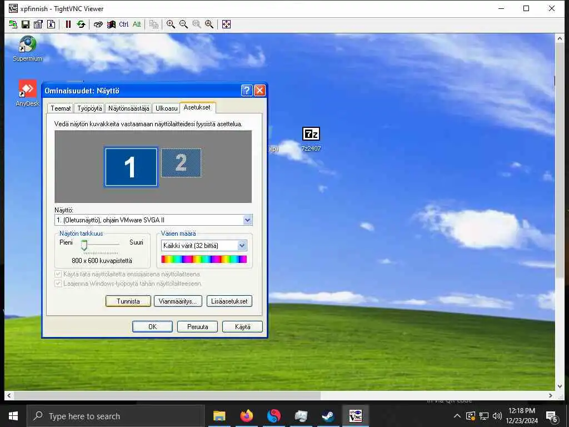Screen dimensions: 569x427
Task: Click the '800 x 600 kuvapistettä' text
Action: (x=102, y=261)
